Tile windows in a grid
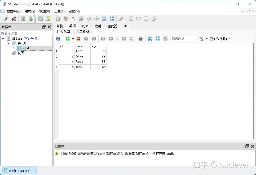The height and width of the screenshot is (175, 256). point(131,19)
